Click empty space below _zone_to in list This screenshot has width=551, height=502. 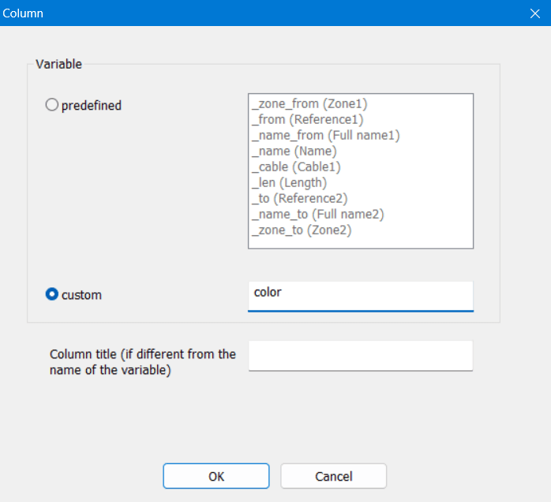pyautogui.click(x=361, y=243)
